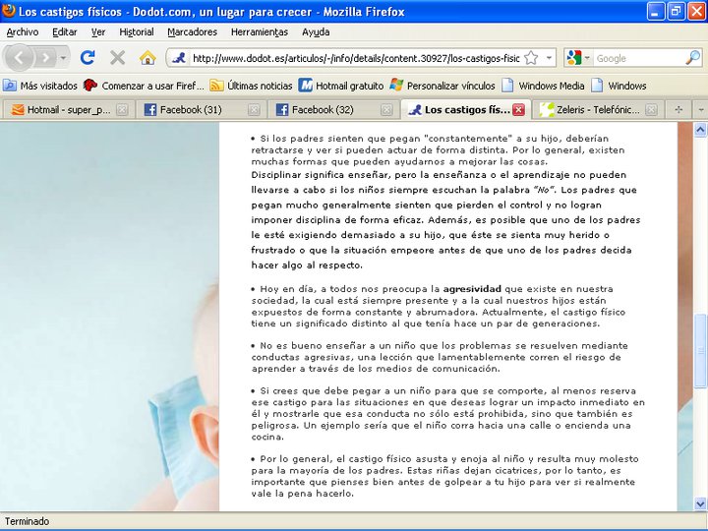Click paragraph starting 'Disciplinar significa enseñar'
708x531 pixels.
point(445,219)
